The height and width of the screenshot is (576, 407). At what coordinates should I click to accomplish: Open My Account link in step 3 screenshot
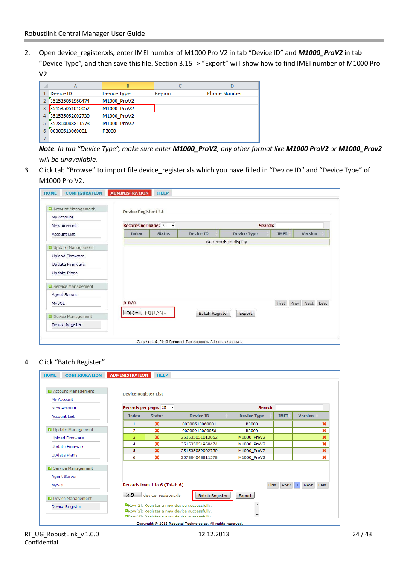tap(63, 217)
